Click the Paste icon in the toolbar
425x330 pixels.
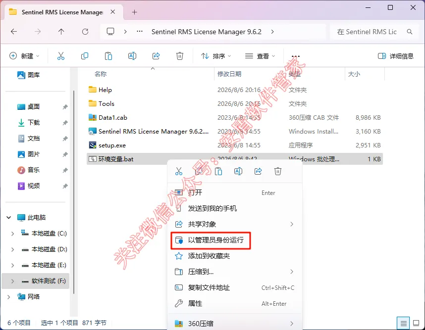pyautogui.click(x=108, y=56)
